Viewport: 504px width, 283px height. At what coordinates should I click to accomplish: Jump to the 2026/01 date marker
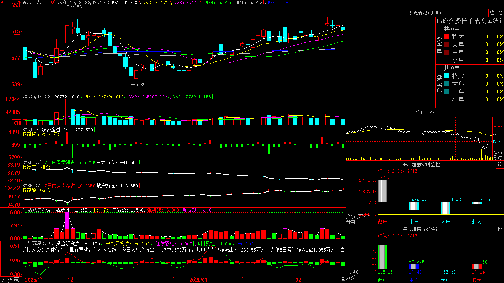coord(198,280)
